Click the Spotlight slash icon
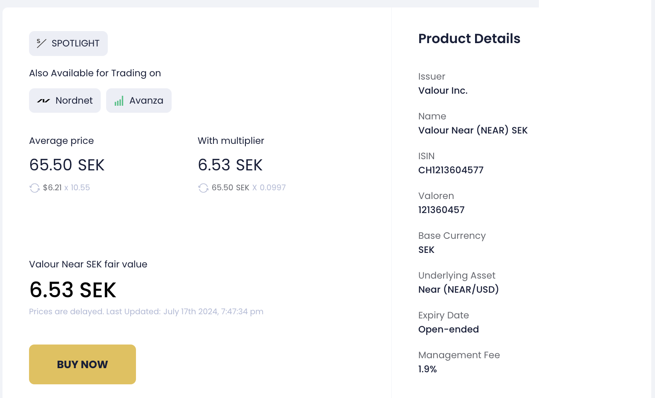Viewport: 655px width, 398px height. click(41, 43)
